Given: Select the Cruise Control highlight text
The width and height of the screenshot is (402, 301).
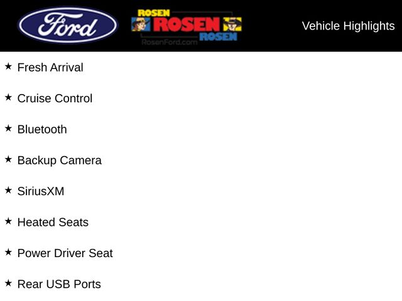Looking at the screenshot, I should pos(55,98).
